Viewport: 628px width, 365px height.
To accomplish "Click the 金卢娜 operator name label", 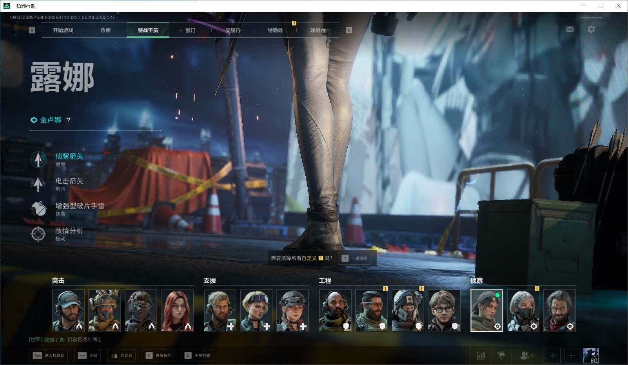I will pyautogui.click(x=51, y=120).
